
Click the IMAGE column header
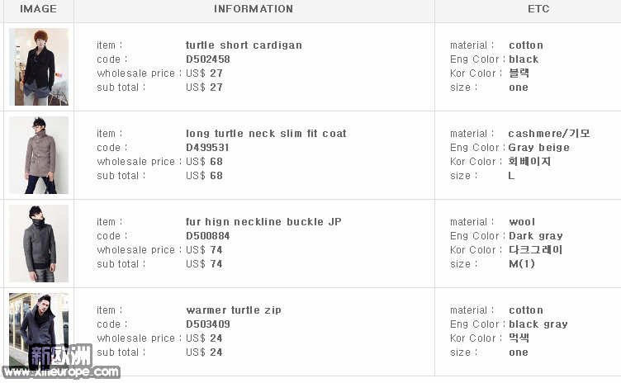[x=39, y=9]
